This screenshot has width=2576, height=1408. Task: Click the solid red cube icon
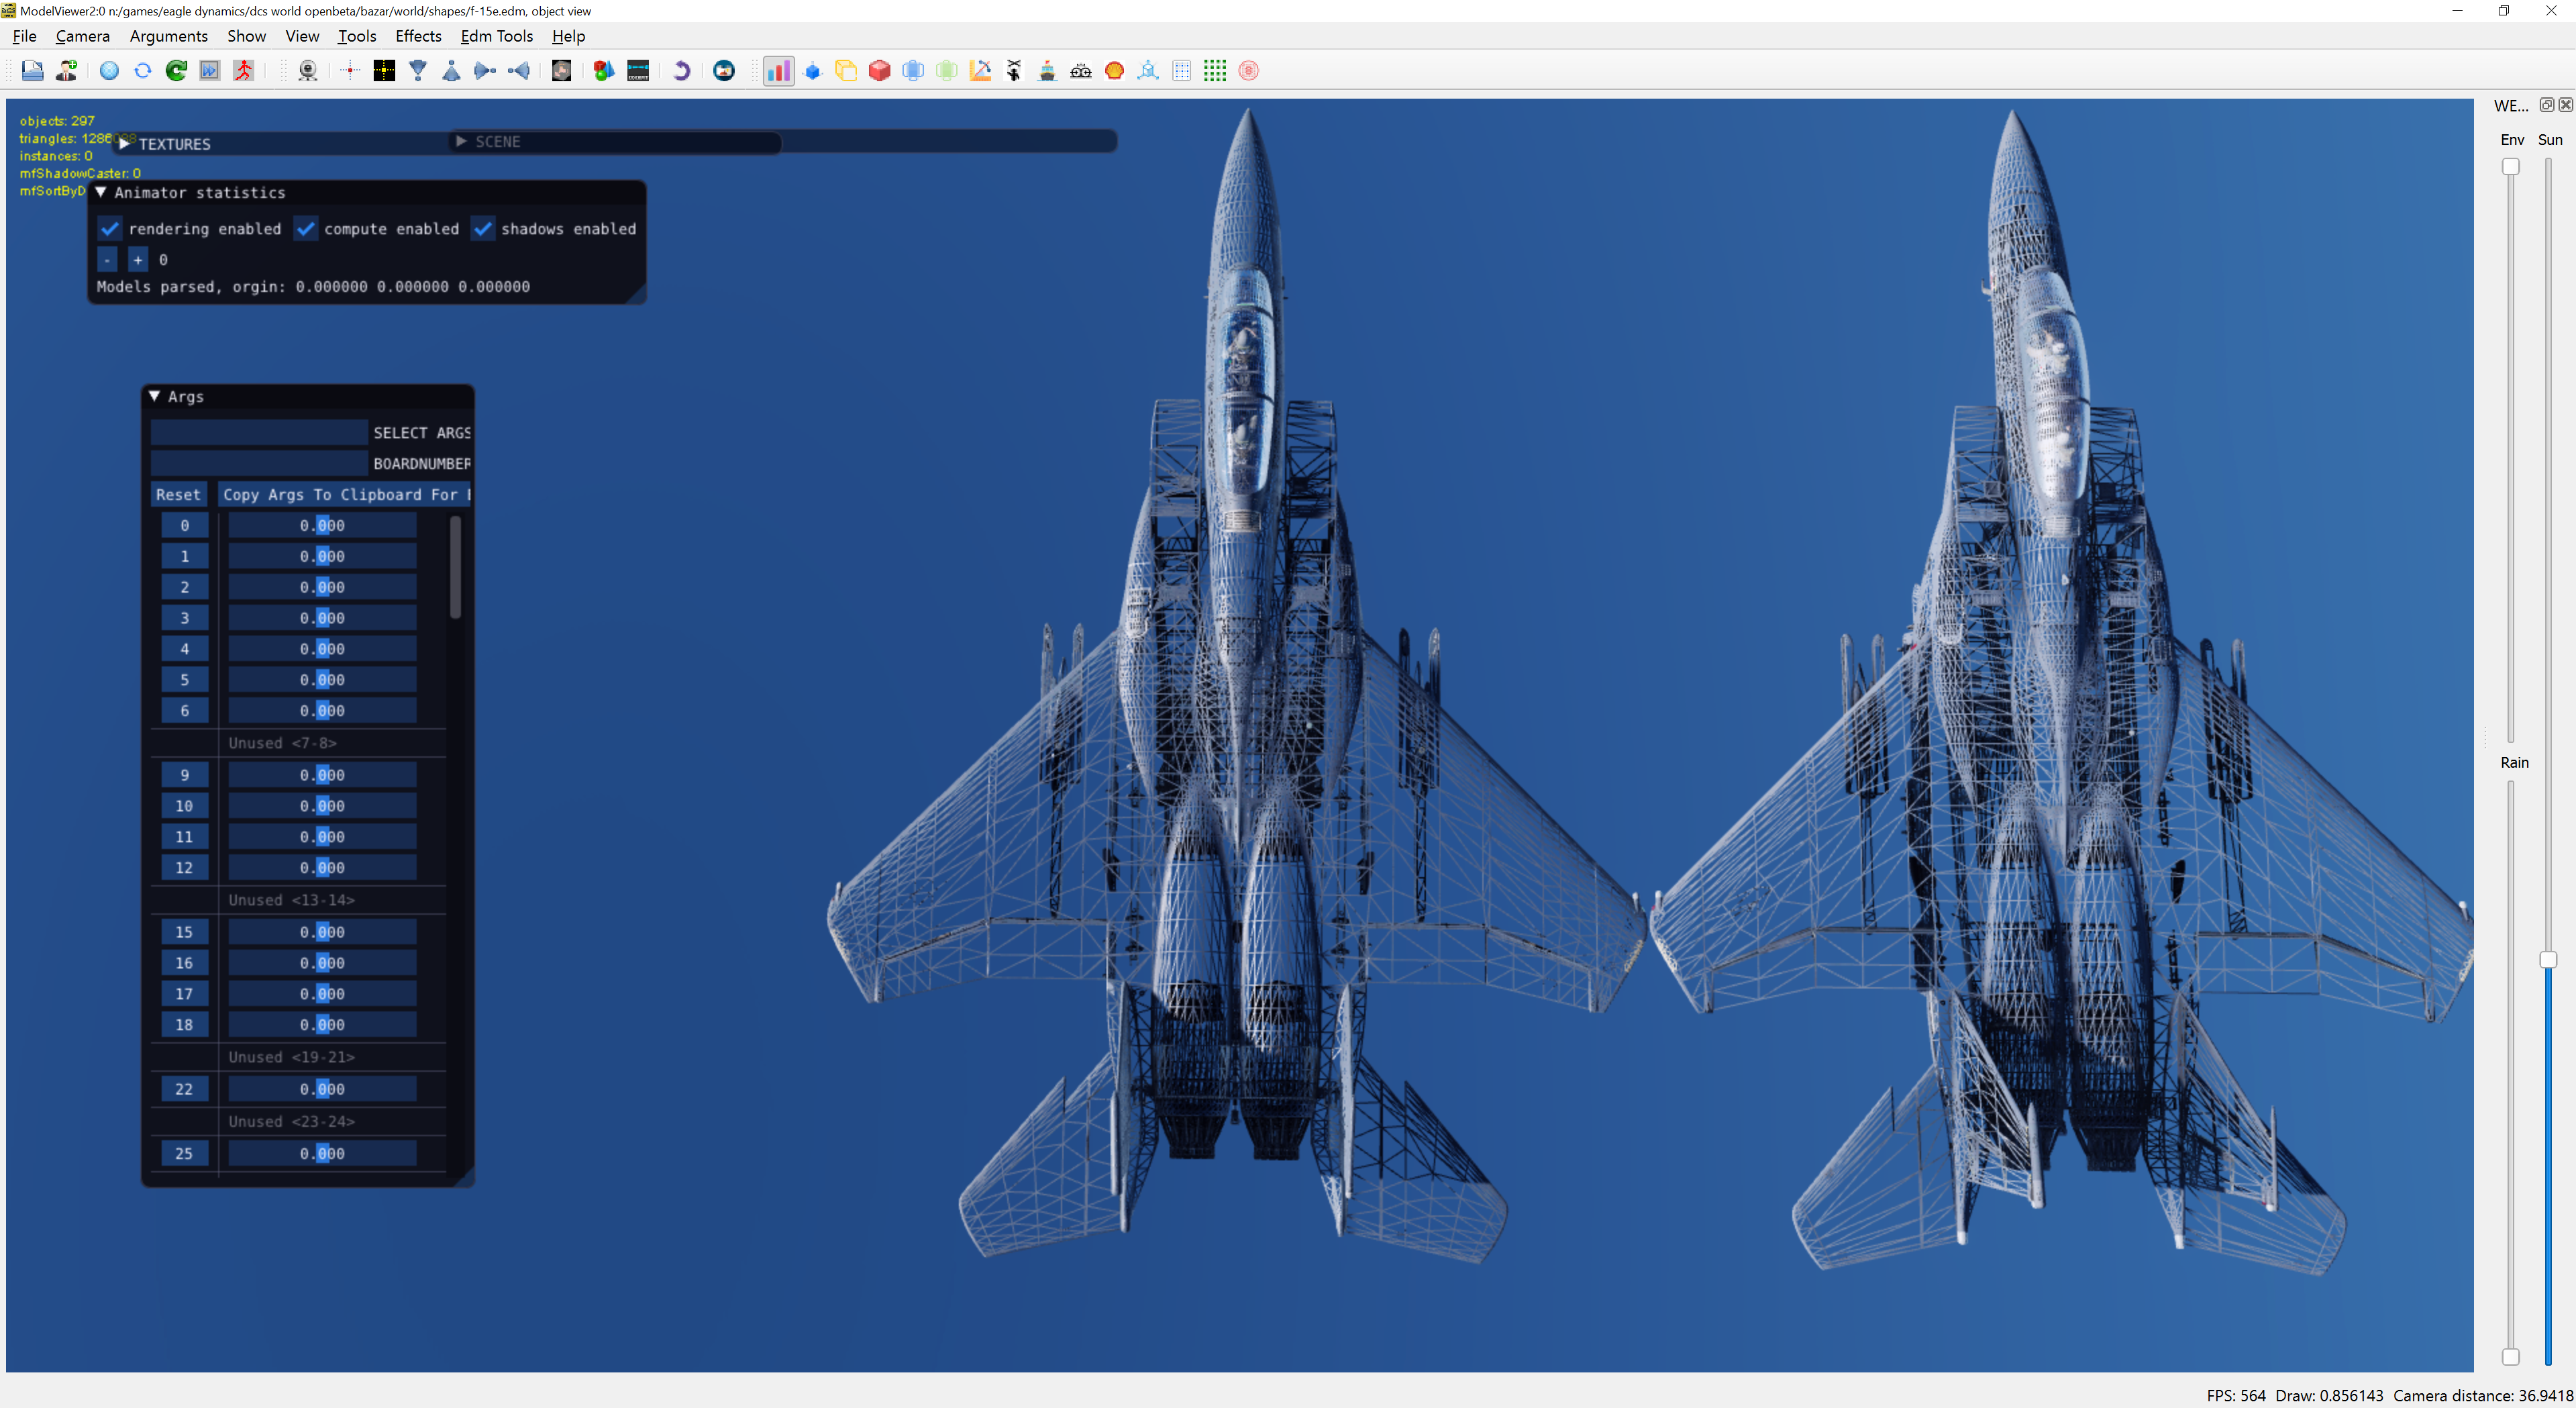pyautogui.click(x=880, y=71)
